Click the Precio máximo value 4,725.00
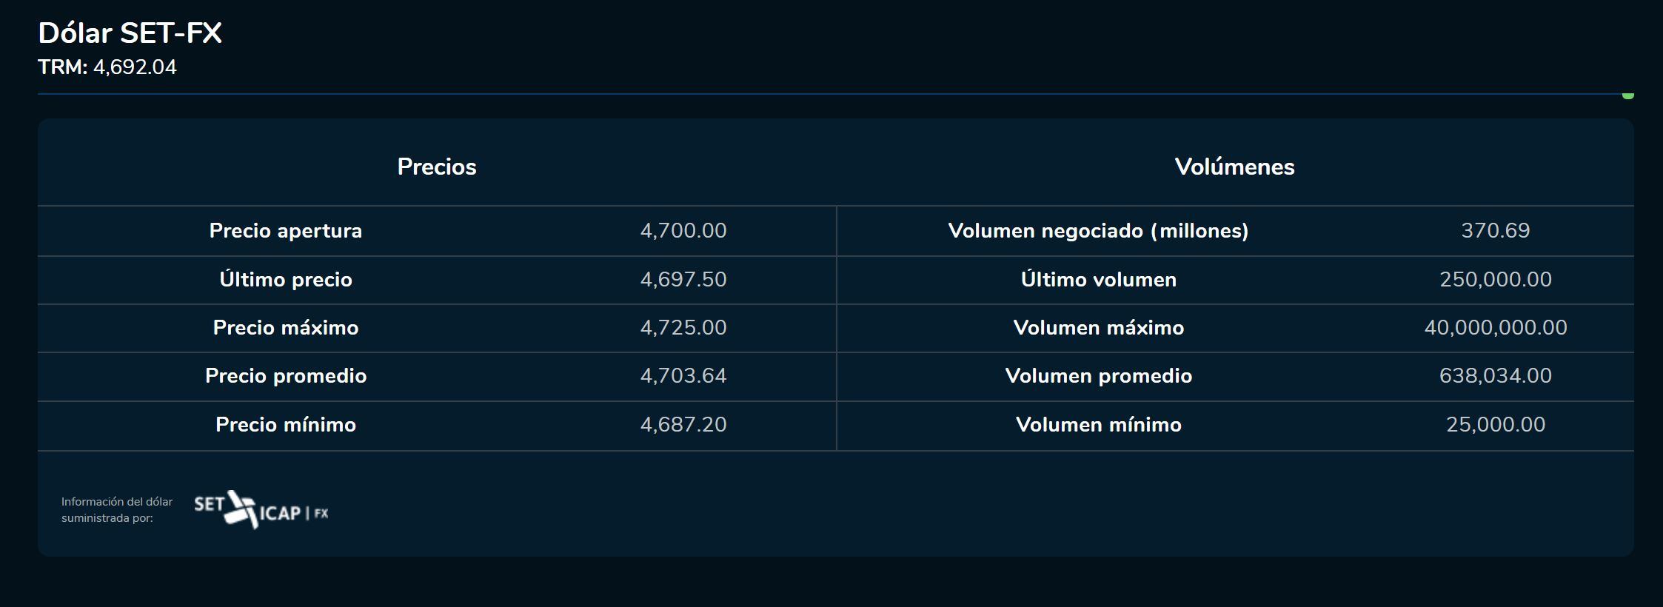 coord(683,328)
